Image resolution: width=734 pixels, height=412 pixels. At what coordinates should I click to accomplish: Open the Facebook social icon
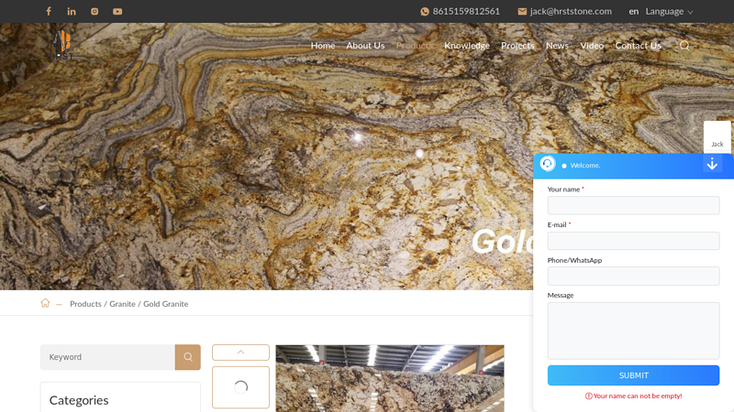pos(49,11)
